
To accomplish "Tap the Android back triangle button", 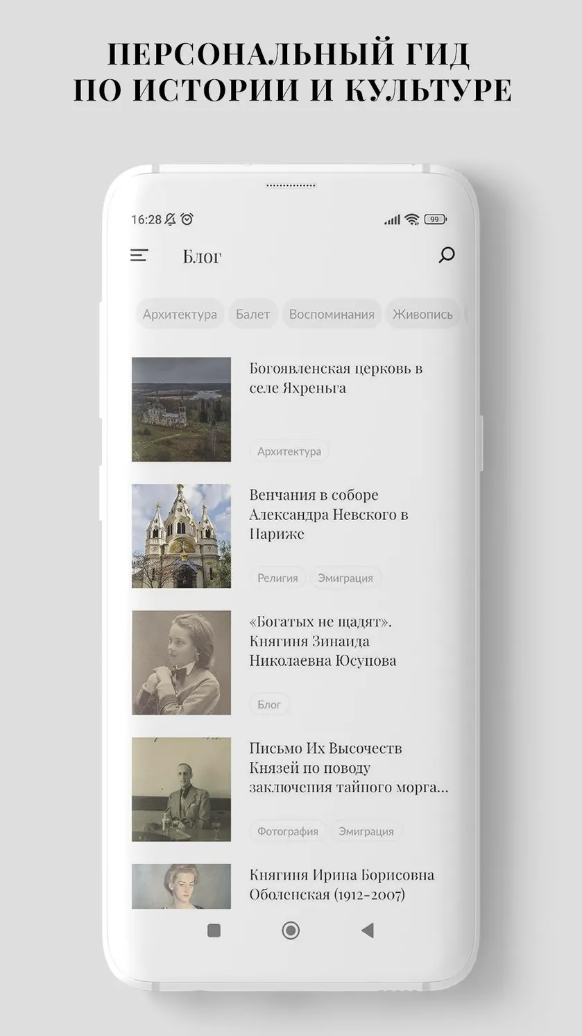I will click(368, 930).
